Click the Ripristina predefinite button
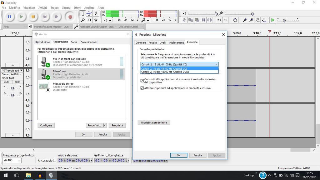The height and width of the screenshot is (180, 320). pyautogui.click(x=154, y=122)
